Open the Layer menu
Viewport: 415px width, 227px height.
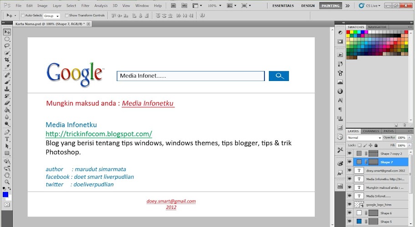pyautogui.click(x=57, y=5)
